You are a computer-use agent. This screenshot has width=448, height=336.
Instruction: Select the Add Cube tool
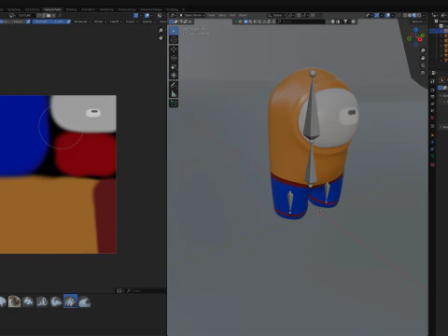point(174,104)
